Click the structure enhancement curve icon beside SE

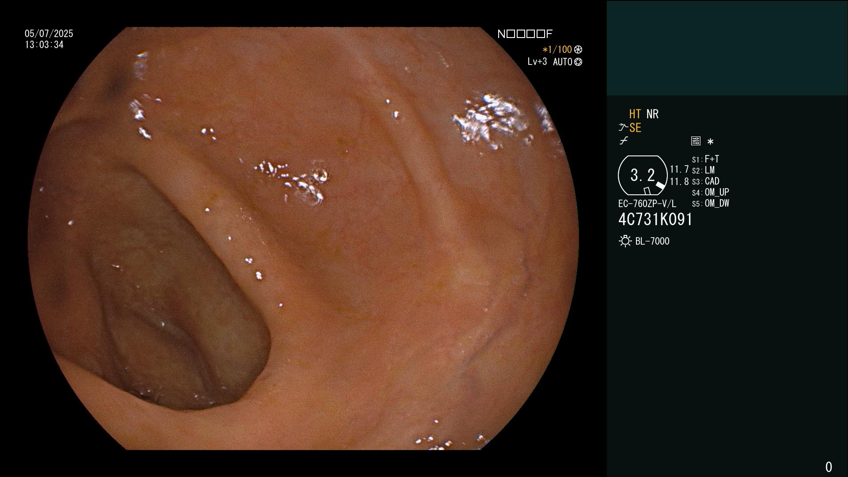point(623,128)
